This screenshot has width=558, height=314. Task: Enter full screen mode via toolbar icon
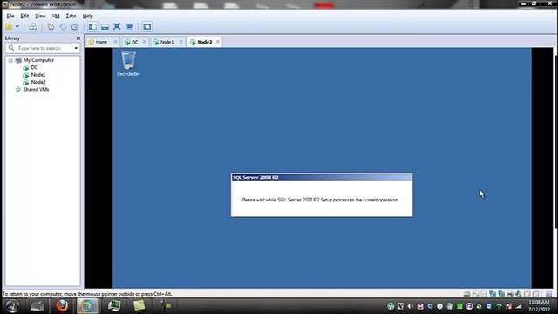(x=117, y=27)
